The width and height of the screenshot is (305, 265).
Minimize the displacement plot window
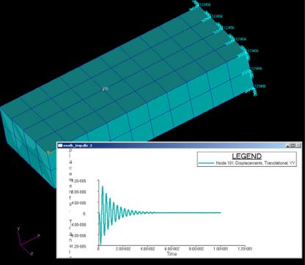(x=288, y=146)
